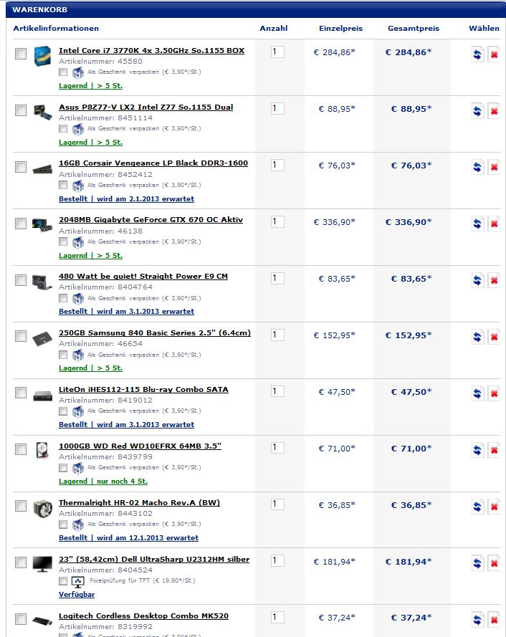Click gift wrap icon under Corsair Vengeance
Screen dimensions: 506x637
78,186
